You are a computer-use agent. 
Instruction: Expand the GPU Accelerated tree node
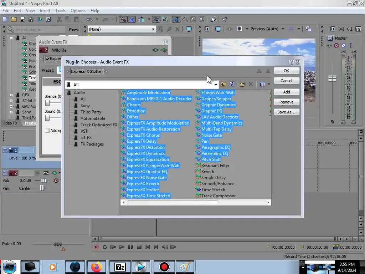11,106
